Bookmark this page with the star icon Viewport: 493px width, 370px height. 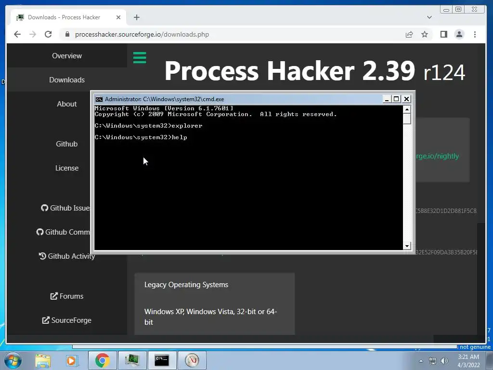[x=425, y=34]
